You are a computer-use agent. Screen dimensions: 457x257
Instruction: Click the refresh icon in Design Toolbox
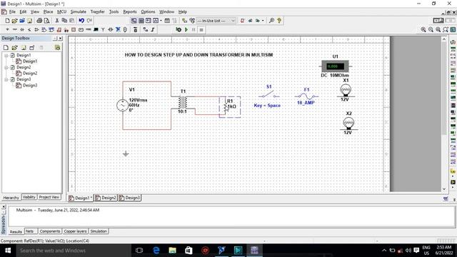[57, 48]
